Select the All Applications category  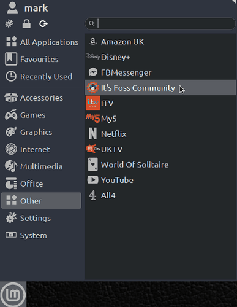point(41,42)
